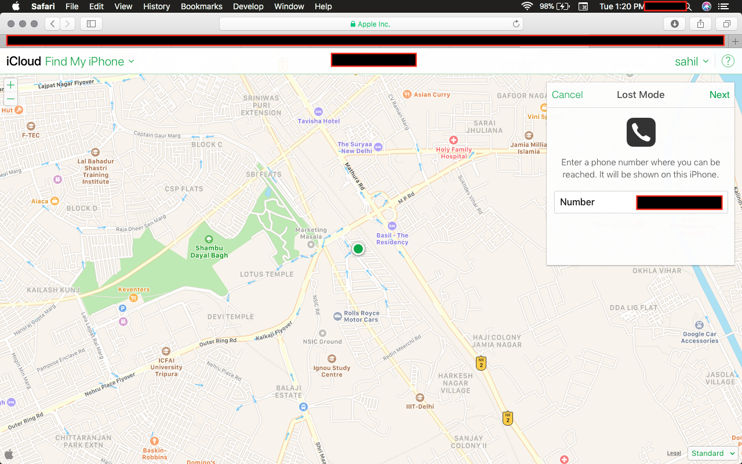Click the Safari back navigation arrow
The width and height of the screenshot is (742, 464).
point(53,24)
